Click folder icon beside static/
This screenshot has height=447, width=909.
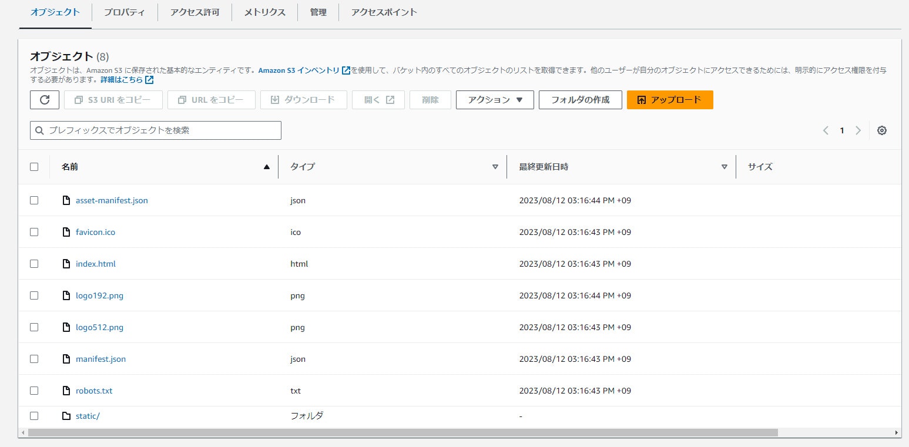[66, 416]
